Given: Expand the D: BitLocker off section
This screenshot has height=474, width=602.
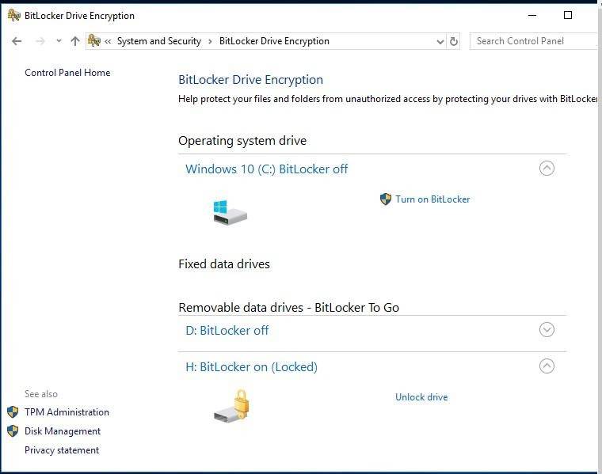Looking at the screenshot, I should [x=547, y=330].
